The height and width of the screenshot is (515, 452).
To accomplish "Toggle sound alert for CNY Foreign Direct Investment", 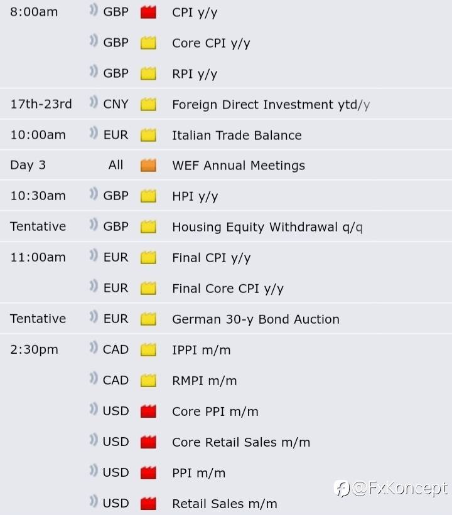I will pos(94,102).
